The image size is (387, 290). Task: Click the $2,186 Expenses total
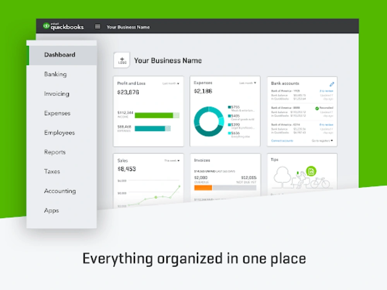[x=203, y=91]
